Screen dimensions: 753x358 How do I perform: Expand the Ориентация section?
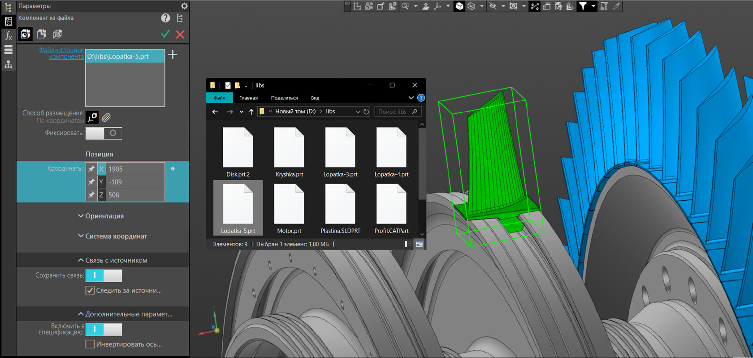101,216
